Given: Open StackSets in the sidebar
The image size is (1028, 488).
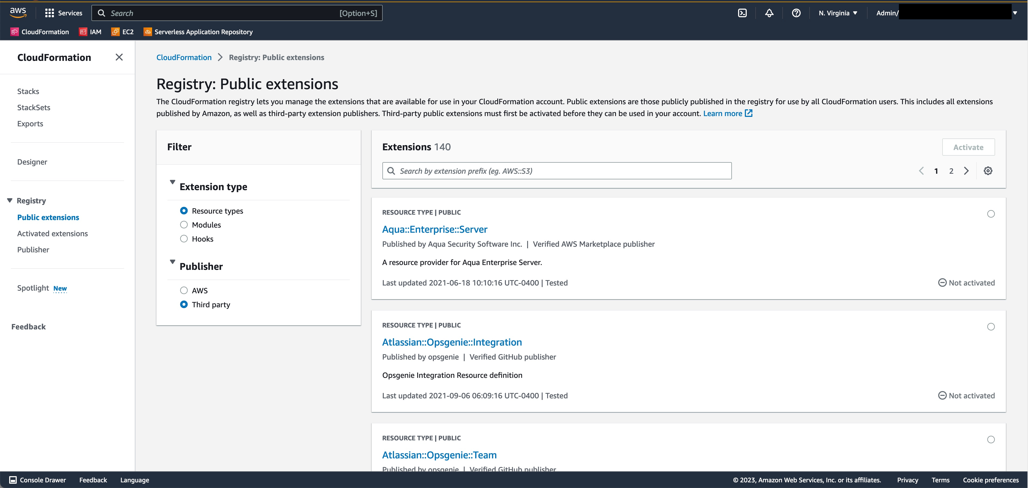Looking at the screenshot, I should [x=33, y=108].
